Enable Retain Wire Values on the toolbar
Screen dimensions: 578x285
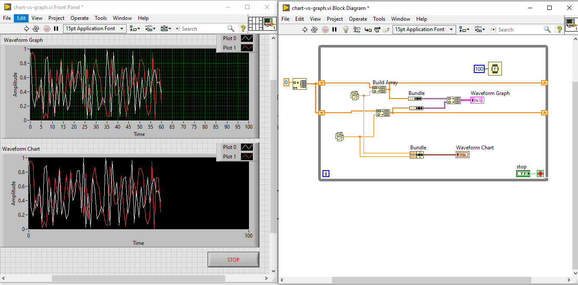coord(356,29)
